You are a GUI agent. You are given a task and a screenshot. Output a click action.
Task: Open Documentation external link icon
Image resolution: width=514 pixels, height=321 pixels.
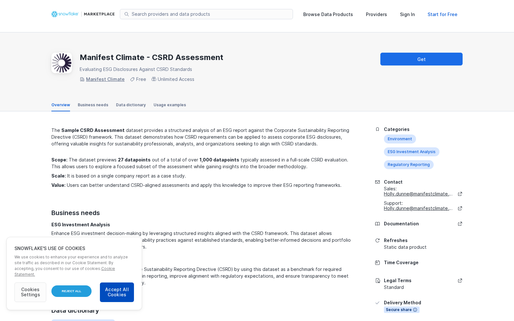[460, 224]
